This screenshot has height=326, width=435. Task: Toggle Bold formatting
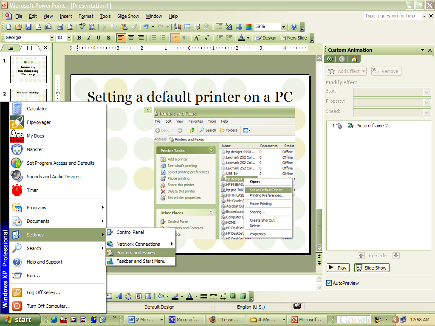[x=79, y=38]
